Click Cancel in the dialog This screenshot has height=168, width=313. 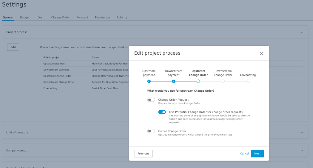click(245, 153)
